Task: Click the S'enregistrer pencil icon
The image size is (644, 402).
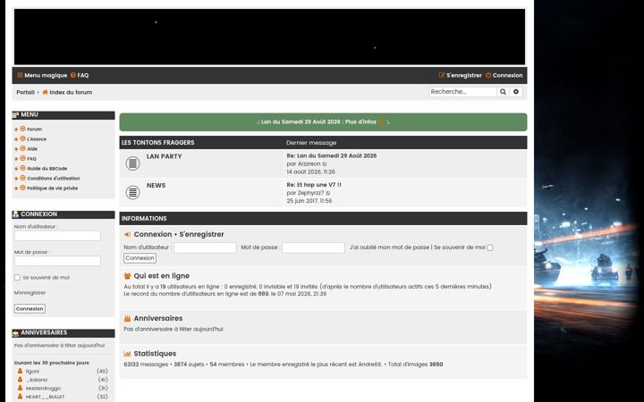Action: [x=442, y=75]
